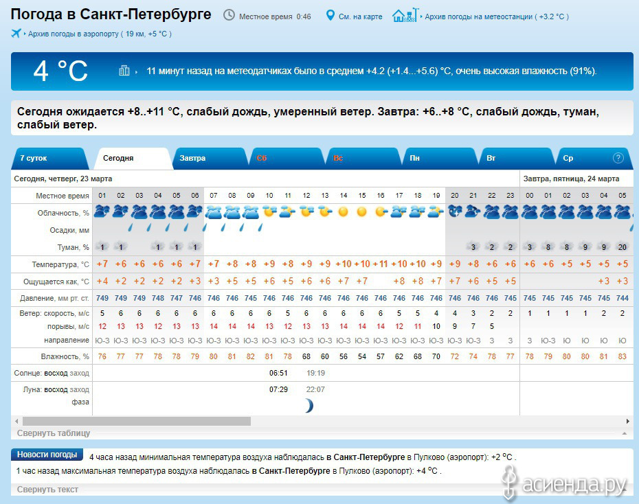
Task: Click the scrollbar left arrow
Action: 16,421
